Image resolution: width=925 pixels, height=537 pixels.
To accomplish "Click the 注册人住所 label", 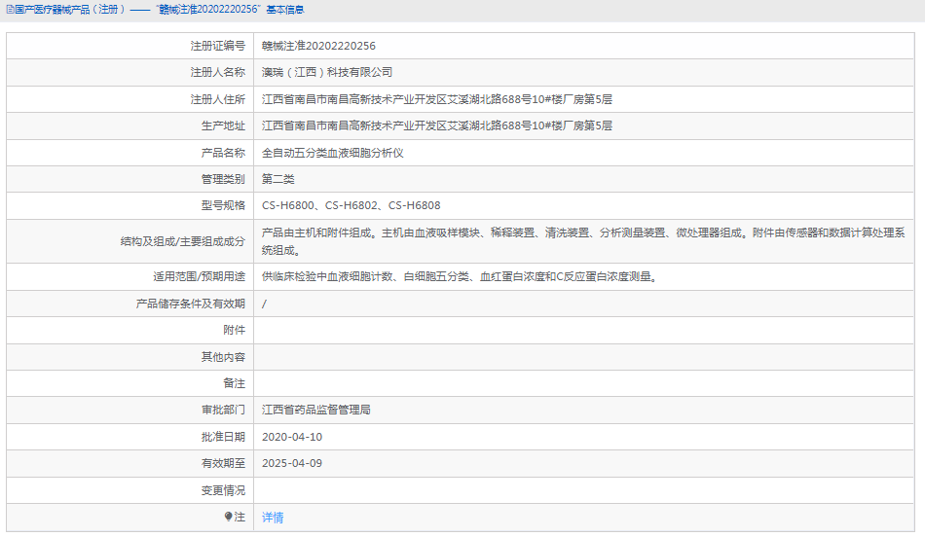I will [217, 99].
